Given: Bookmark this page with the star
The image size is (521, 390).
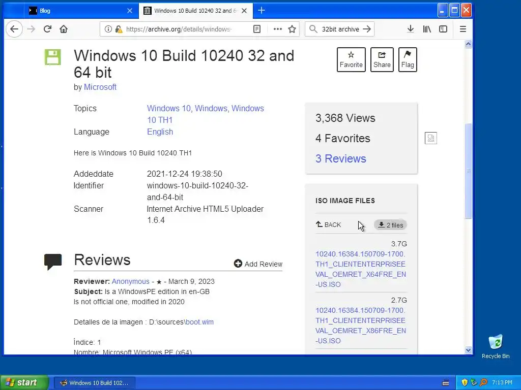Looking at the screenshot, I should (x=292, y=29).
